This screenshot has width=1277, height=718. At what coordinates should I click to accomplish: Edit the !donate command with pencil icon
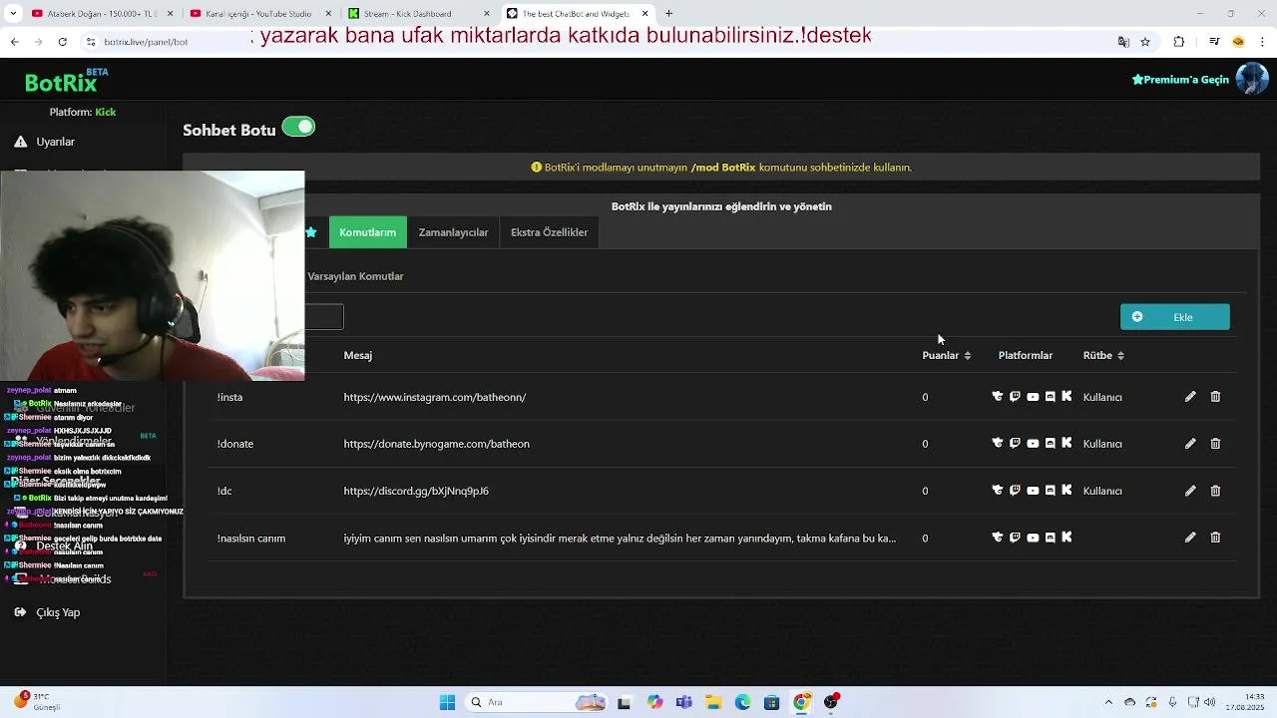click(1190, 444)
